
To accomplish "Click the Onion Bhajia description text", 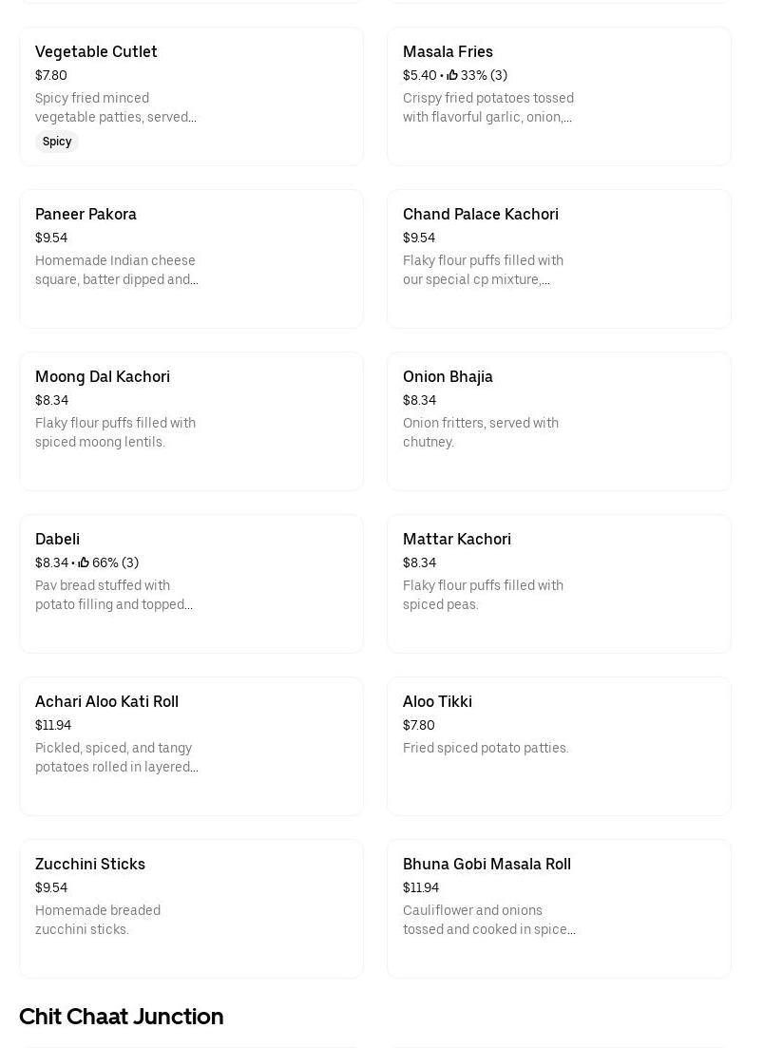I will pos(481,432).
